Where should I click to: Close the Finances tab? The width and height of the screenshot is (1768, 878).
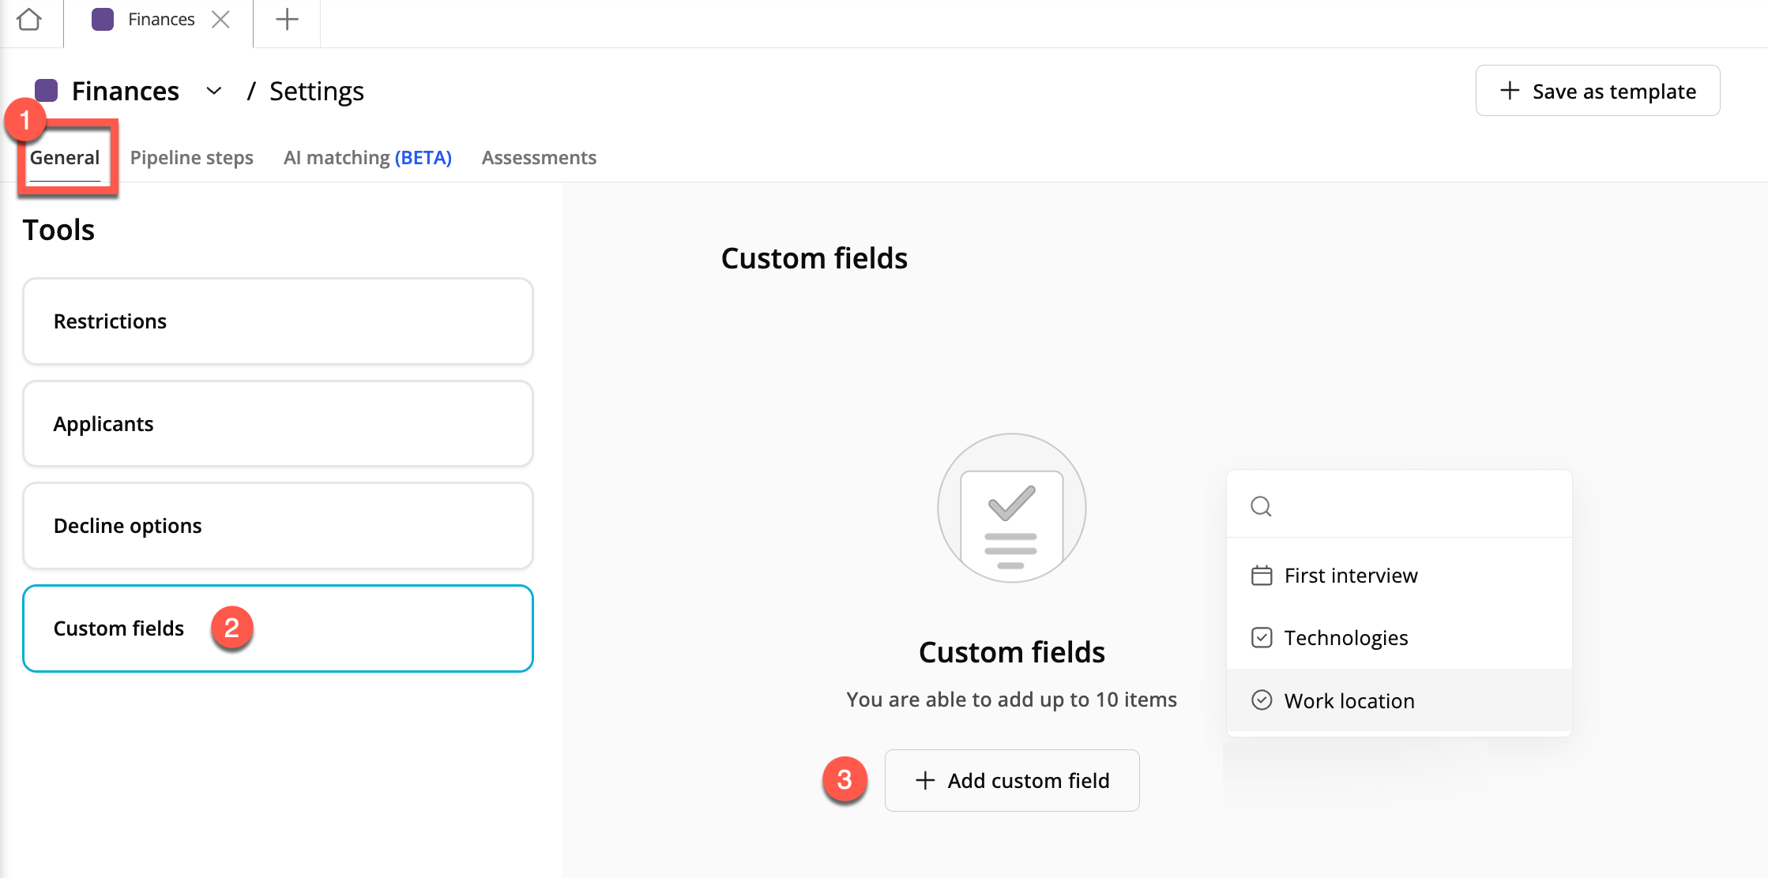(x=221, y=19)
